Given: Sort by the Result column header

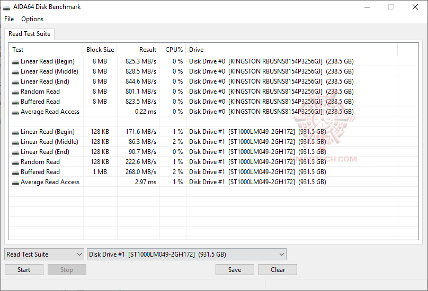Looking at the screenshot, I should pos(138,50).
